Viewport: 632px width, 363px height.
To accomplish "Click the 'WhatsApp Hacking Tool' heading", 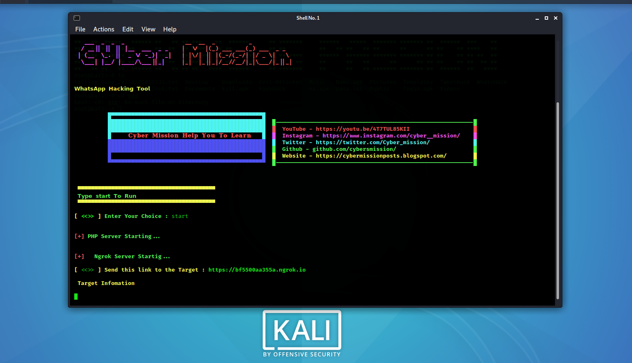I will click(112, 89).
